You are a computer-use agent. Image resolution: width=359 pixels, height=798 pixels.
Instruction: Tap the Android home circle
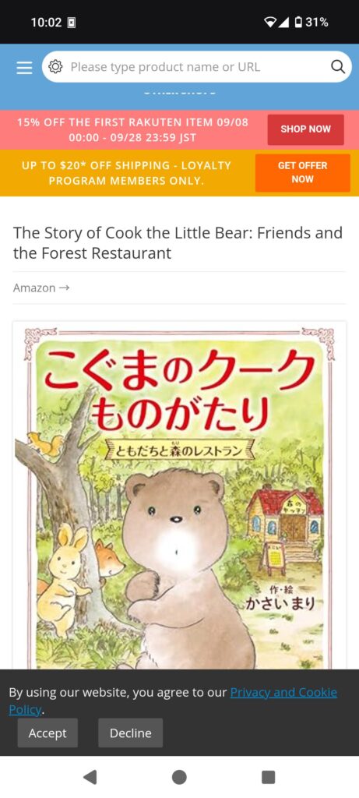(x=179, y=777)
